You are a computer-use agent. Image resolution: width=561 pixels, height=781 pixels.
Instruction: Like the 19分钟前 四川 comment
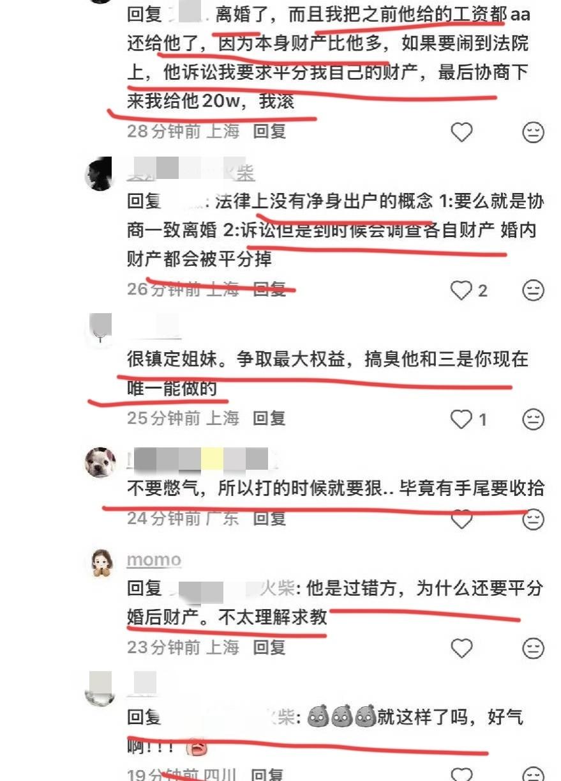point(461,775)
